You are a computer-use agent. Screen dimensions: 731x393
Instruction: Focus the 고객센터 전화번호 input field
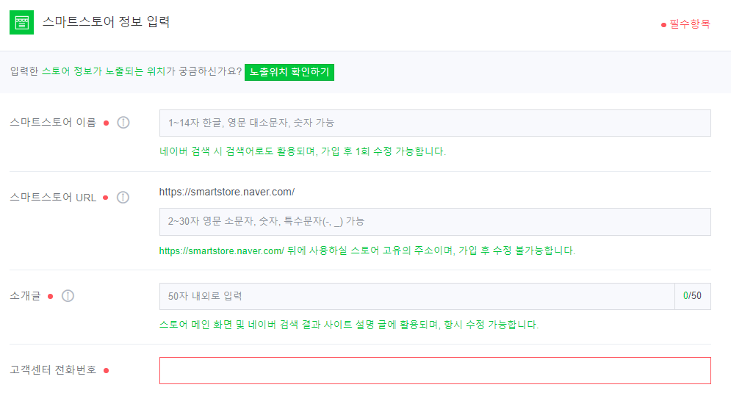click(435, 371)
